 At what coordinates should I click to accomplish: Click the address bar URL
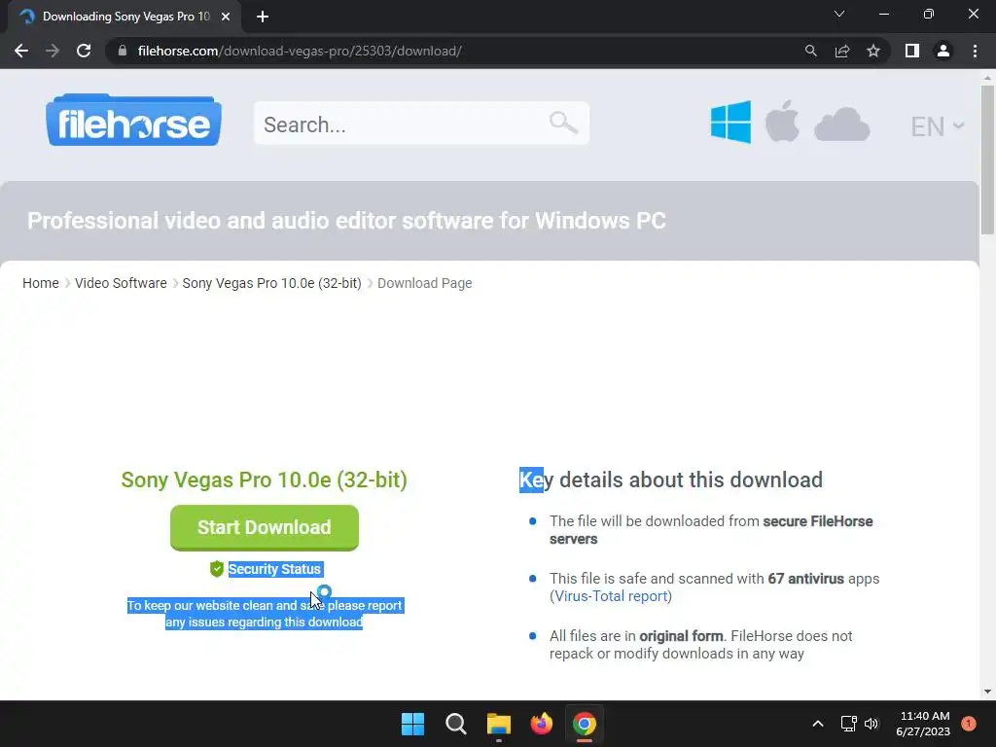(300, 51)
